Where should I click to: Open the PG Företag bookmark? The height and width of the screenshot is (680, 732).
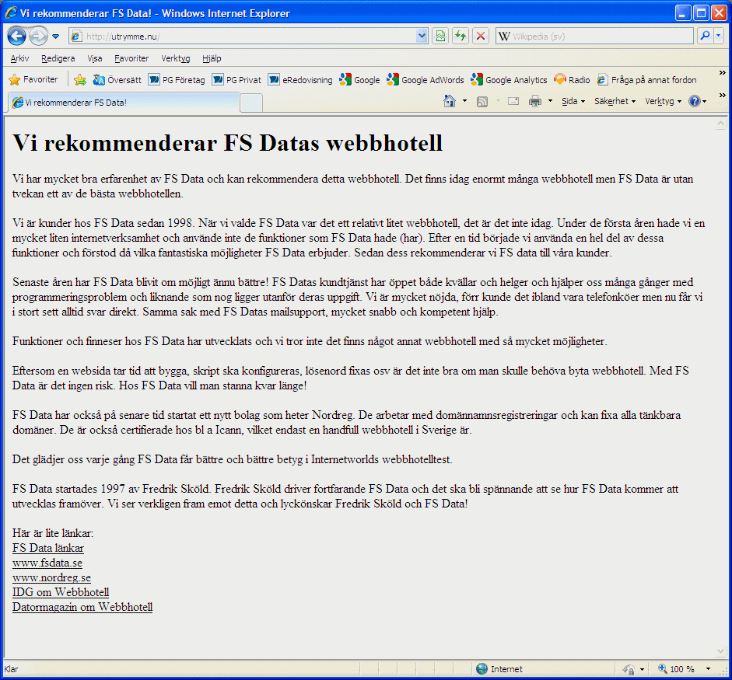[177, 80]
